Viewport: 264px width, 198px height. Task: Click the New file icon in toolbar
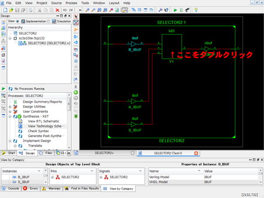tap(5, 10)
